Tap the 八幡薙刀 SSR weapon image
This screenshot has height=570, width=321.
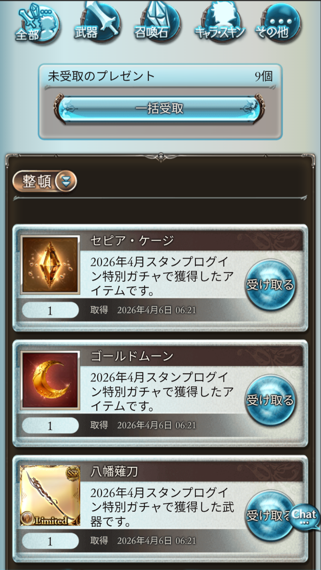[x=50, y=496]
